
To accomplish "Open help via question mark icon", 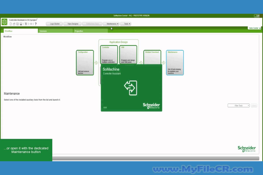I will [x=35, y=24].
